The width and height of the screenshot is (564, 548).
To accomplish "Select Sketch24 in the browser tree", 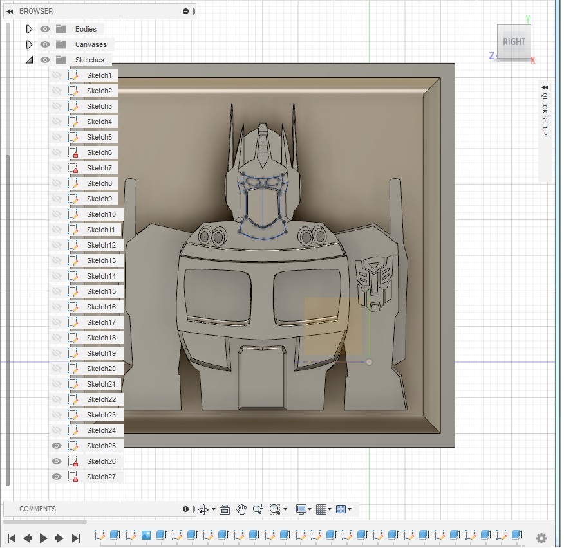I will 101,430.
